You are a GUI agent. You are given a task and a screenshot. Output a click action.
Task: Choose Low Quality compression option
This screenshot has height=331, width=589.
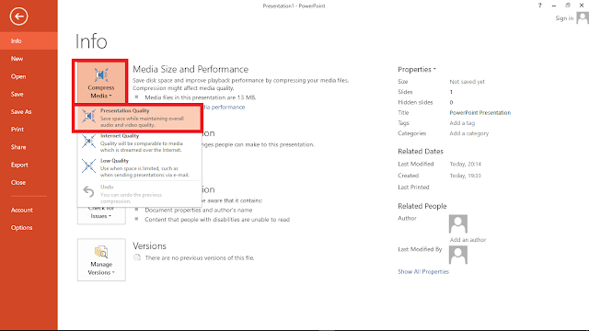click(x=139, y=167)
